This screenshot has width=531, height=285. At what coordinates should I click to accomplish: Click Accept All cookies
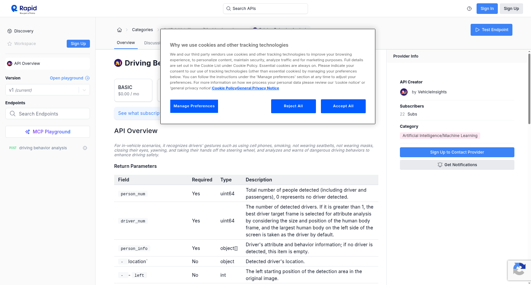pos(343,106)
